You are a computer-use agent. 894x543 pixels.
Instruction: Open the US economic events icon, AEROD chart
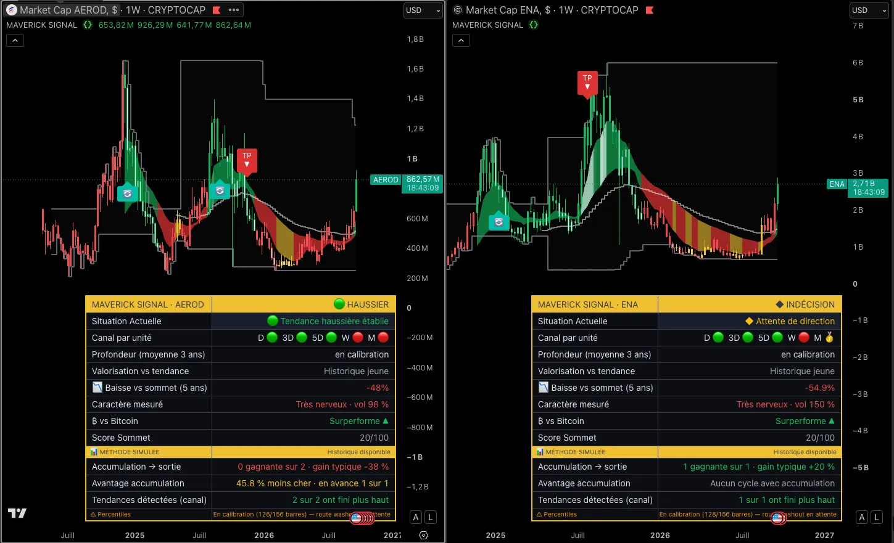[356, 518]
